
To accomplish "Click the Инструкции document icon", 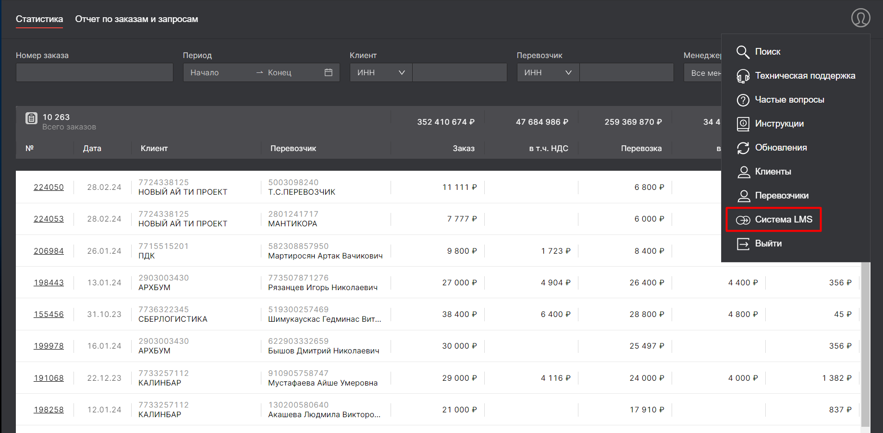I will [x=743, y=124].
